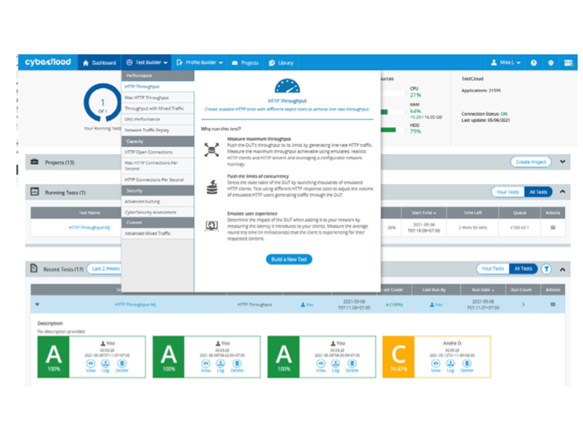The width and height of the screenshot is (583, 437).
Task: Download log of Andre D.'s run
Action: pyautogui.click(x=451, y=365)
